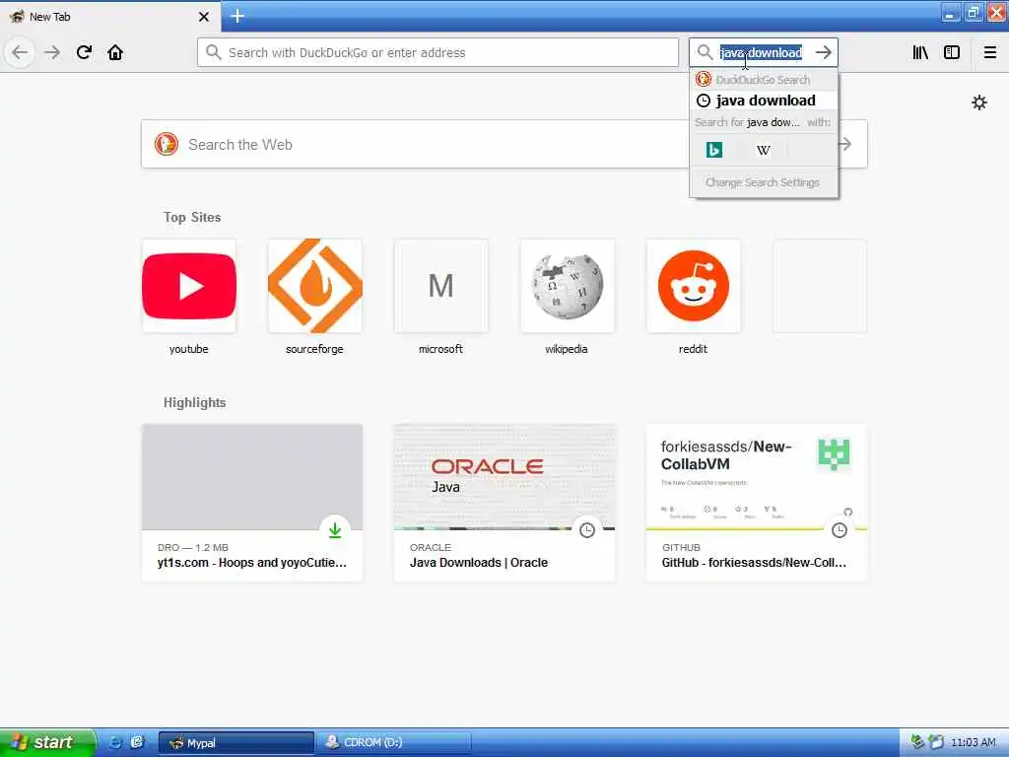
Task: Click the empty top site placeholder tile
Action: tap(819, 286)
